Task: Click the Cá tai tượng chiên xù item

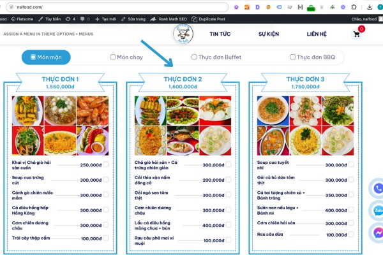Action: pos(281,195)
